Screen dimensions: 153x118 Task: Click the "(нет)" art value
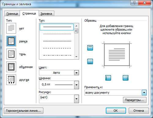(44, 97)
